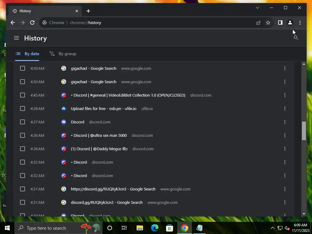Open first gigachad - Google Search link

click(94, 68)
